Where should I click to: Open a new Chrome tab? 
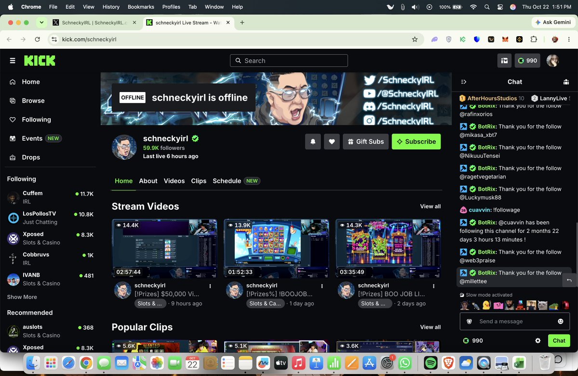[242, 23]
